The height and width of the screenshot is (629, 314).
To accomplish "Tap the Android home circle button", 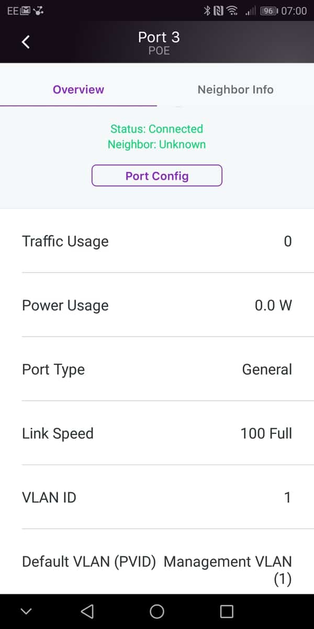I will tap(156, 611).
